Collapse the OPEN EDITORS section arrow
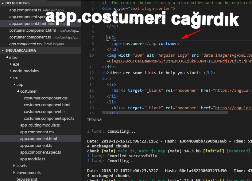 coord(2,3)
